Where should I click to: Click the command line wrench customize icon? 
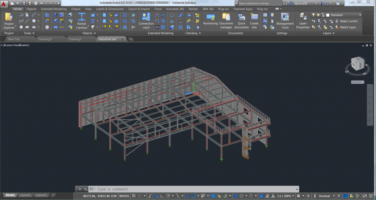pos(85,189)
